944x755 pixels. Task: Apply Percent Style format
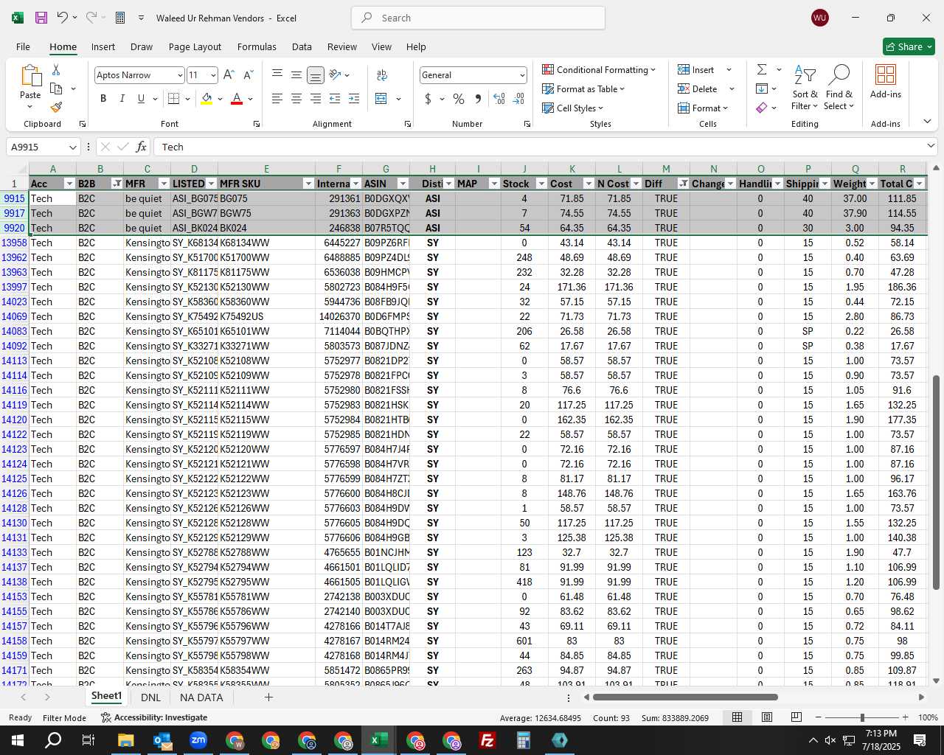point(459,98)
